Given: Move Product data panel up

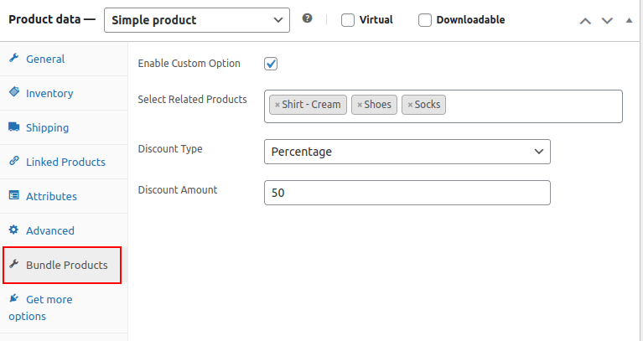Looking at the screenshot, I should pos(586,20).
